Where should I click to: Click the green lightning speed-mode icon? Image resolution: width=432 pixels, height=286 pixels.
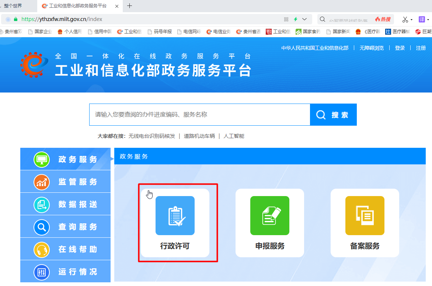296,19
